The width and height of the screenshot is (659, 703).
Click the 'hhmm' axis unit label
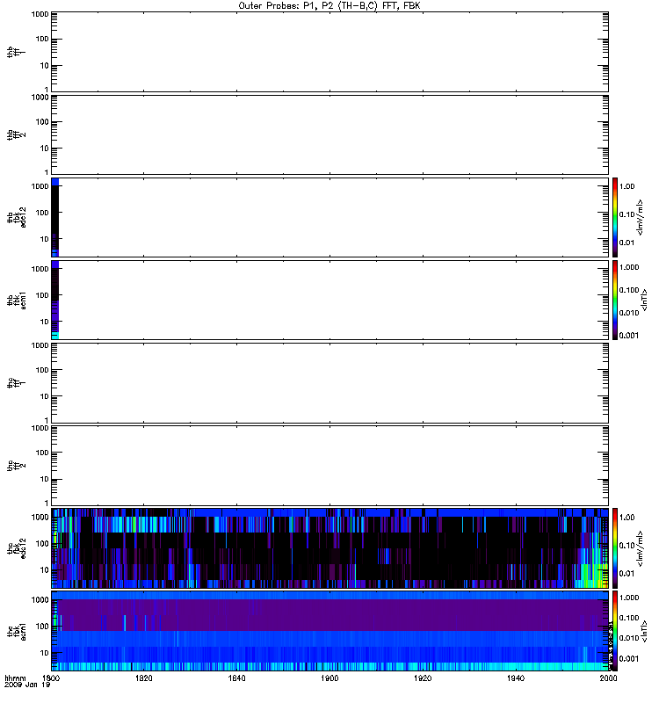coord(15,678)
